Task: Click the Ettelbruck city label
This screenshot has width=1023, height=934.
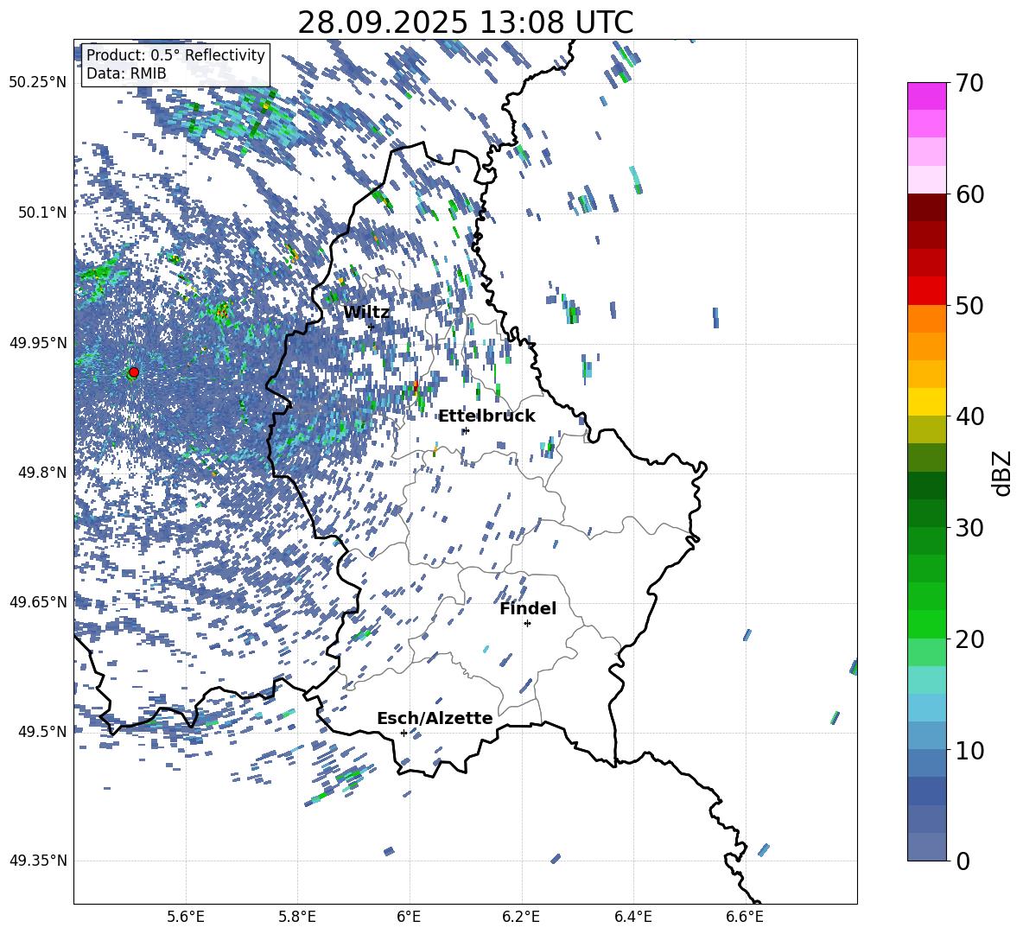Action: click(x=486, y=416)
